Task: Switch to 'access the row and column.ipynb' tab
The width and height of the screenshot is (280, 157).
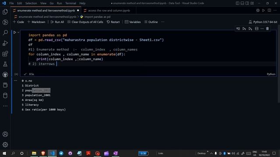Action: pyautogui.click(x=109, y=10)
